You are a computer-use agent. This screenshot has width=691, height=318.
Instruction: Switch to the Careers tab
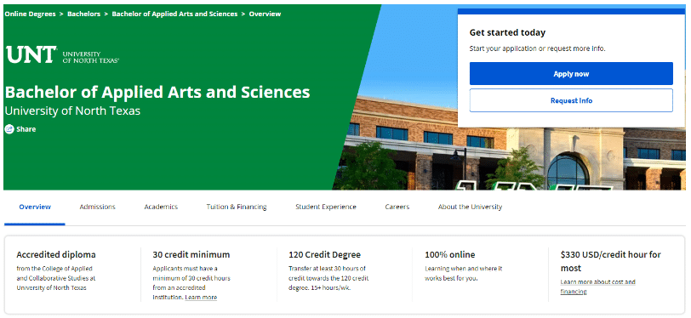pos(397,207)
